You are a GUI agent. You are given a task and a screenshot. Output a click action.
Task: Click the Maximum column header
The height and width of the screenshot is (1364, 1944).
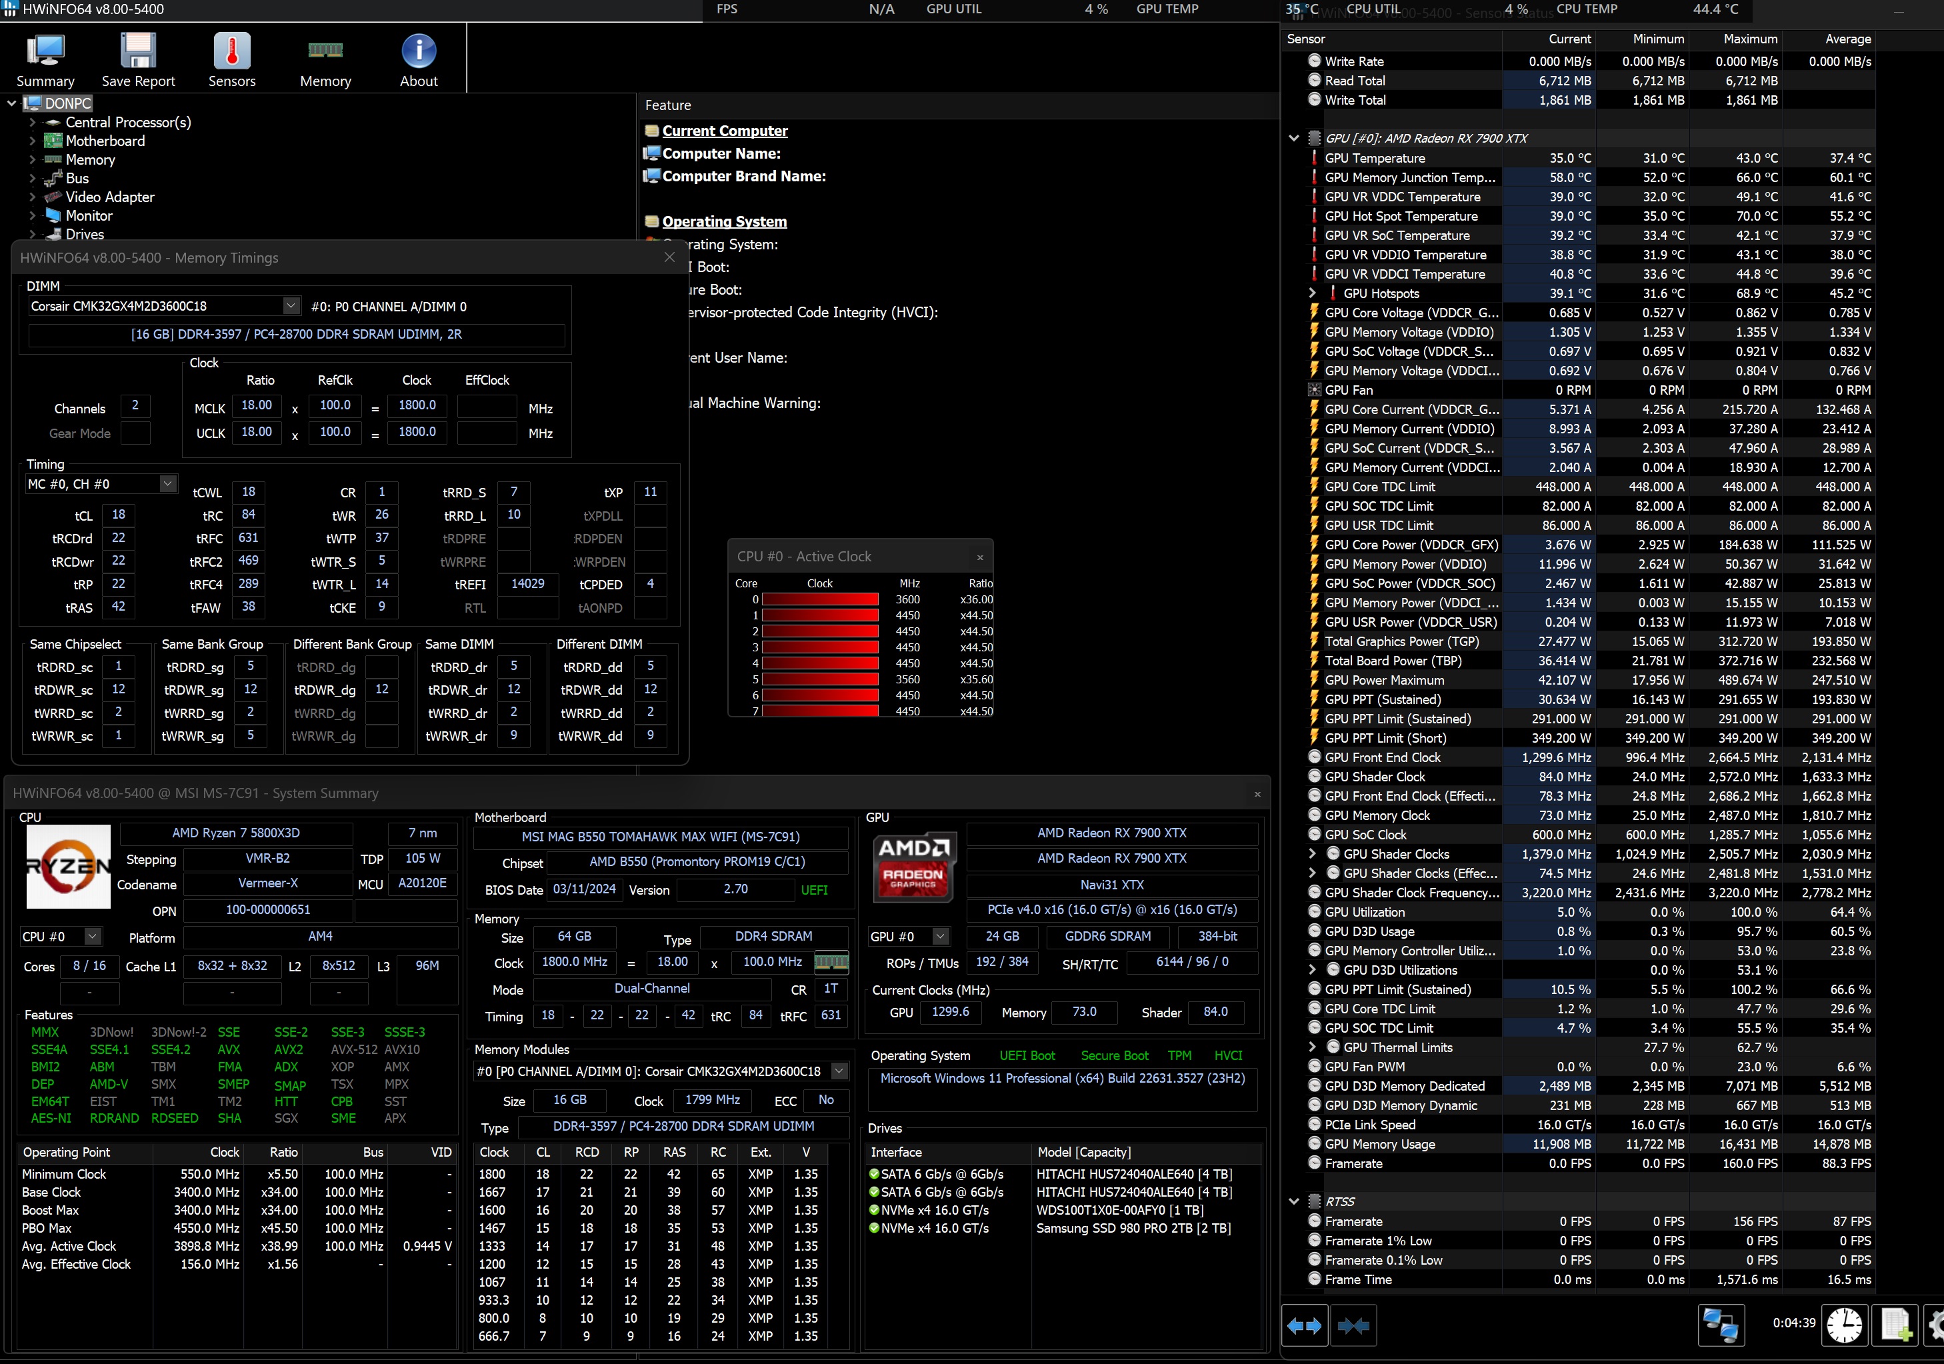(1735, 39)
